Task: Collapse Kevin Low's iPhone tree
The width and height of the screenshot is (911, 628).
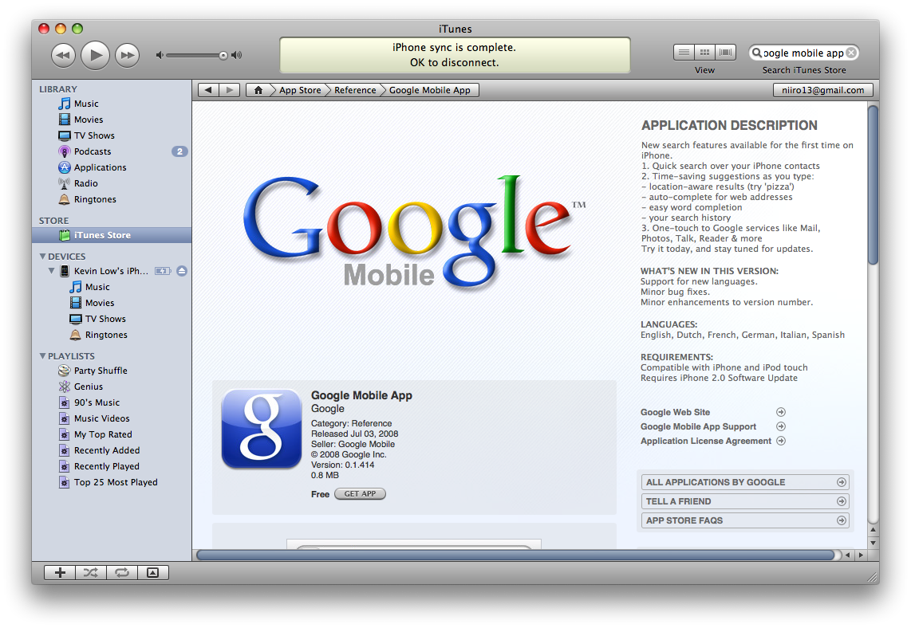Action: (51, 270)
